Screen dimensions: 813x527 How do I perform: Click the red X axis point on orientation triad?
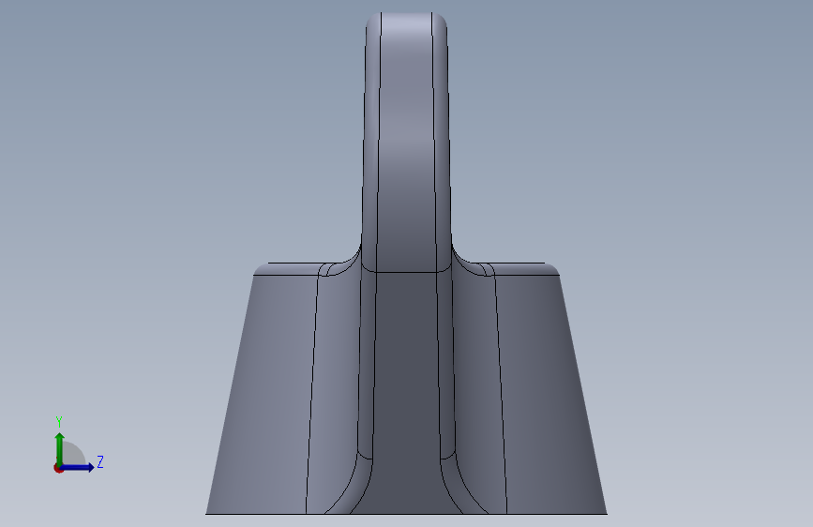click(58, 468)
